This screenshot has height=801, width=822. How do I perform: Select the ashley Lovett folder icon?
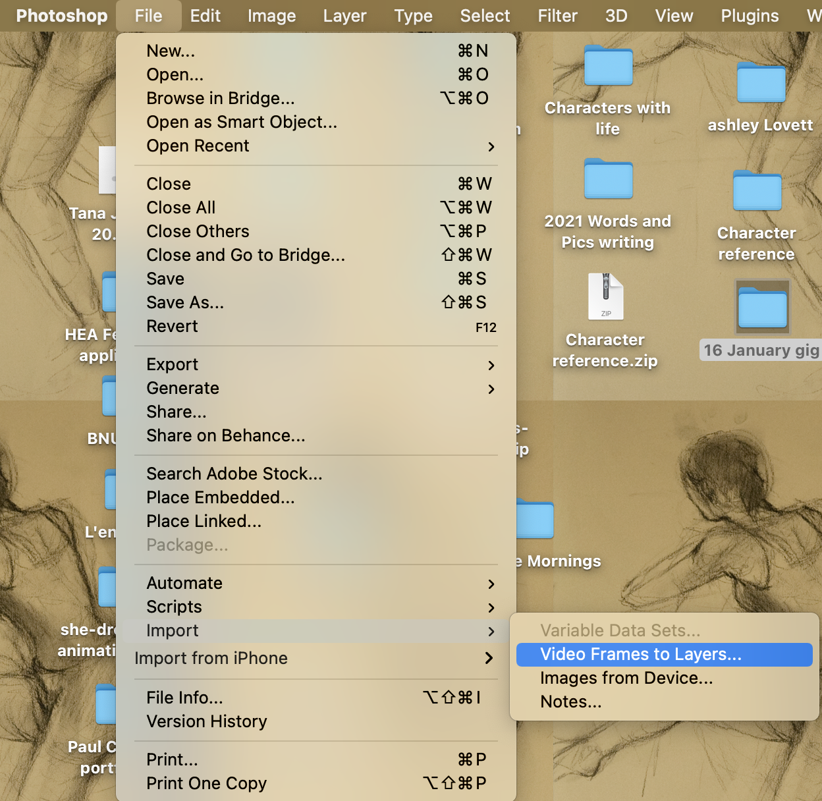[761, 82]
